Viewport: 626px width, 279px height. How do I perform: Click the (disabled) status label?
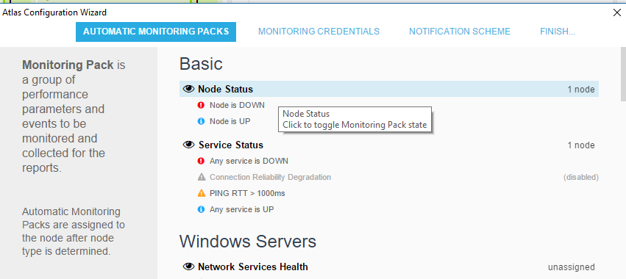tap(581, 177)
